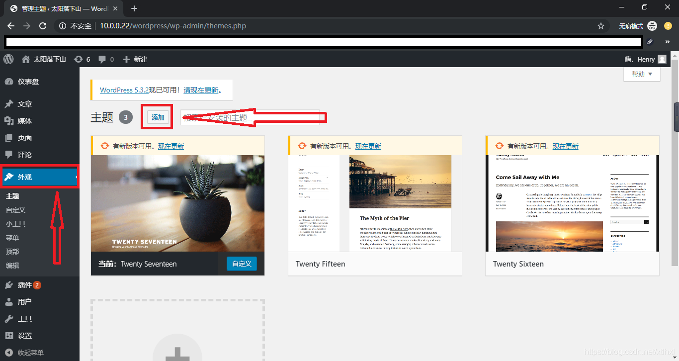The width and height of the screenshot is (679, 361).
Task: Click the address bar URL
Action: tap(173, 26)
